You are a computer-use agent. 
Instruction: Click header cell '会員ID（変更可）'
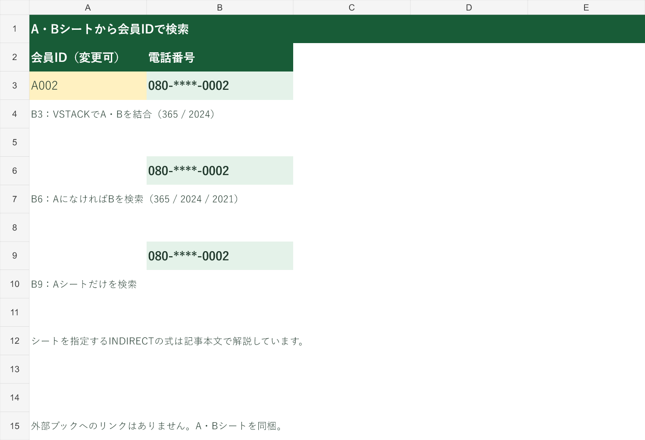(x=88, y=57)
